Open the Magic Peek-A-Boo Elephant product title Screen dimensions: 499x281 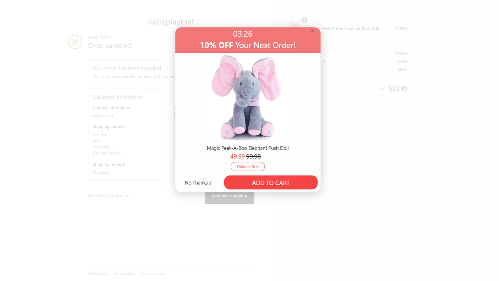pyautogui.click(x=248, y=148)
